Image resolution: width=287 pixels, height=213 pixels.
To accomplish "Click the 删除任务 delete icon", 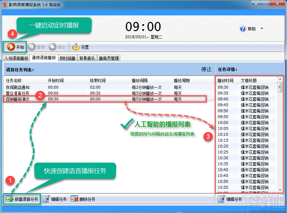I will pyautogui.click(x=75, y=199).
